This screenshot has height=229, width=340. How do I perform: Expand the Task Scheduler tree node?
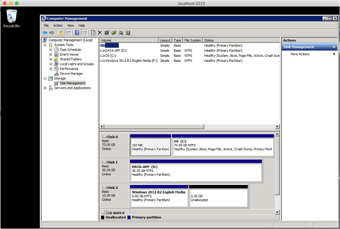point(51,50)
